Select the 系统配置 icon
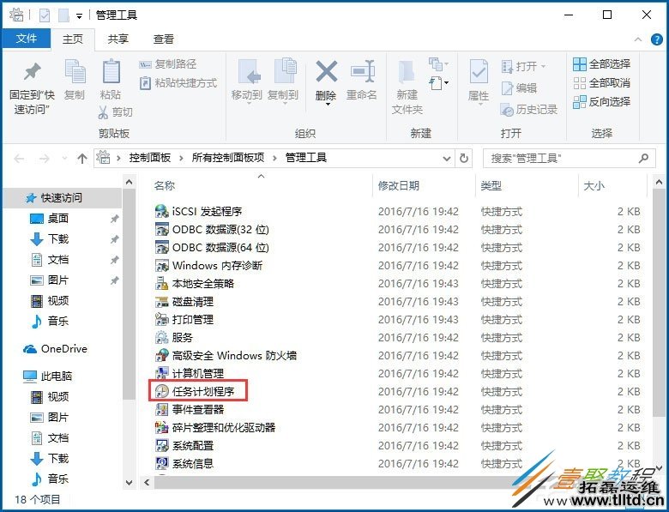Screen dimensions: 669x512 click(x=162, y=445)
